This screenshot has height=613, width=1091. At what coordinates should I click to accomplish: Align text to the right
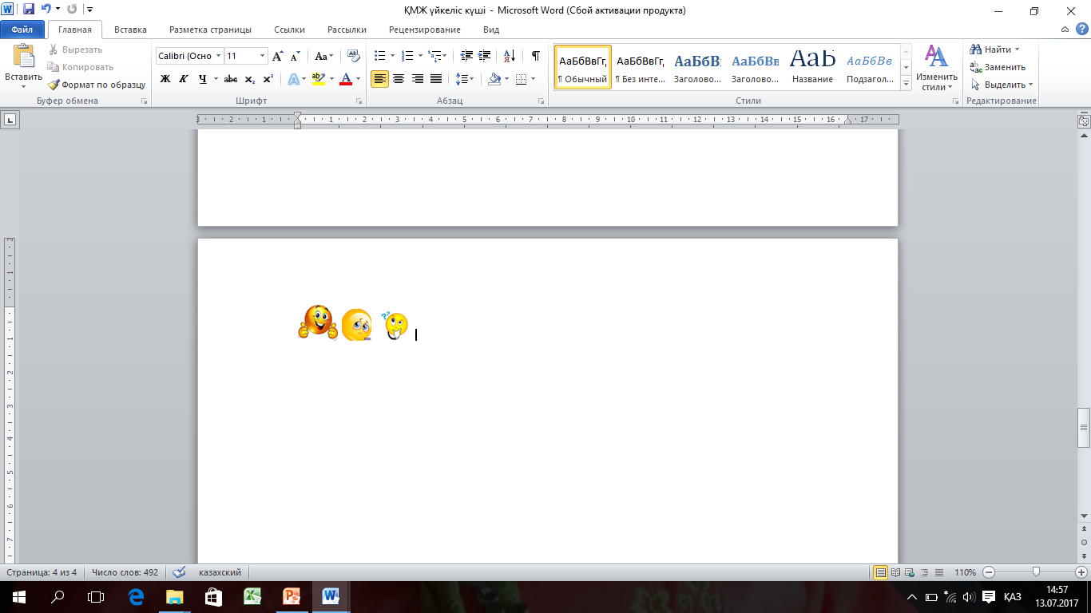(x=417, y=79)
